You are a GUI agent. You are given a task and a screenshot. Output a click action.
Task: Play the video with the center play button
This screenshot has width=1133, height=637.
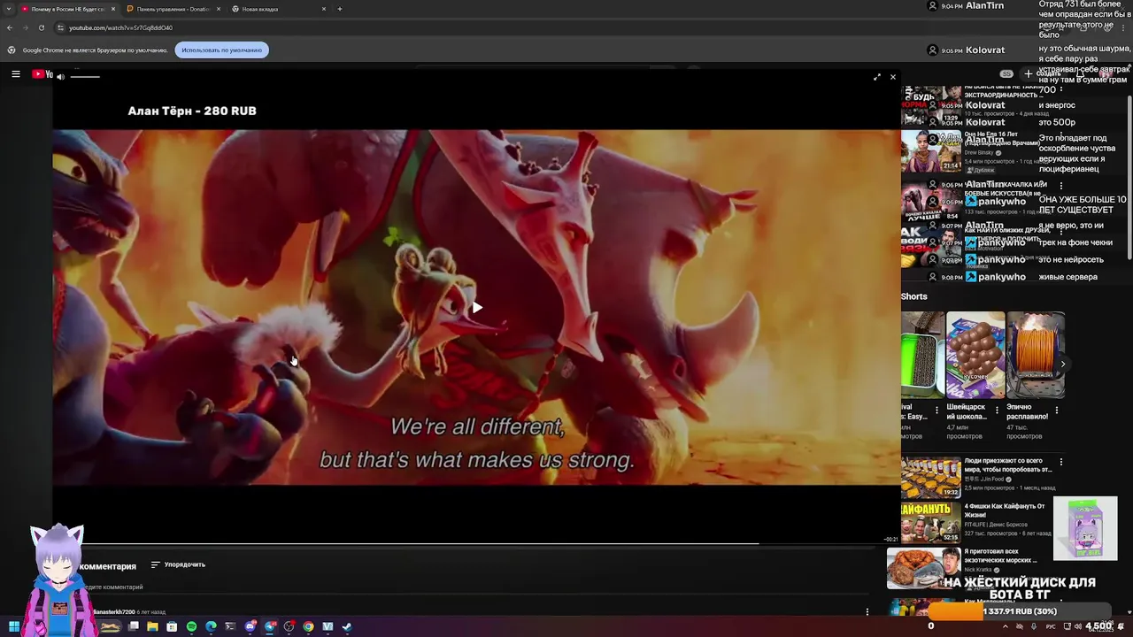click(x=476, y=307)
